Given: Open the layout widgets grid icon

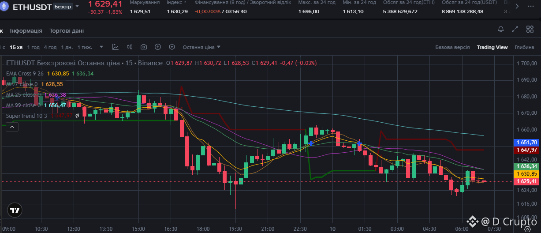Looking at the screenshot, I should click(530, 30).
